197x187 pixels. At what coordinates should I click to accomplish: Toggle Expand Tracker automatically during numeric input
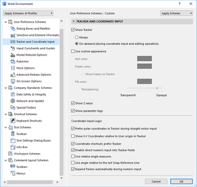coord(73,169)
